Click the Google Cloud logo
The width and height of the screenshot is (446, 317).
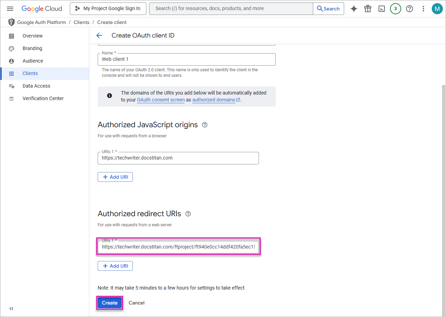click(42, 9)
